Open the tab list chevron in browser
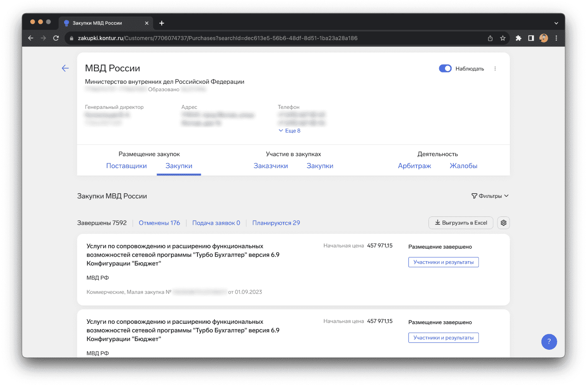The image size is (587, 385). pyautogui.click(x=556, y=23)
